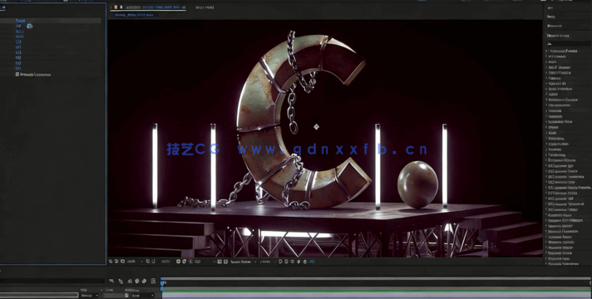Open the Graph Editor icon in timeline
Screen dimensions: 592x299
153,281
